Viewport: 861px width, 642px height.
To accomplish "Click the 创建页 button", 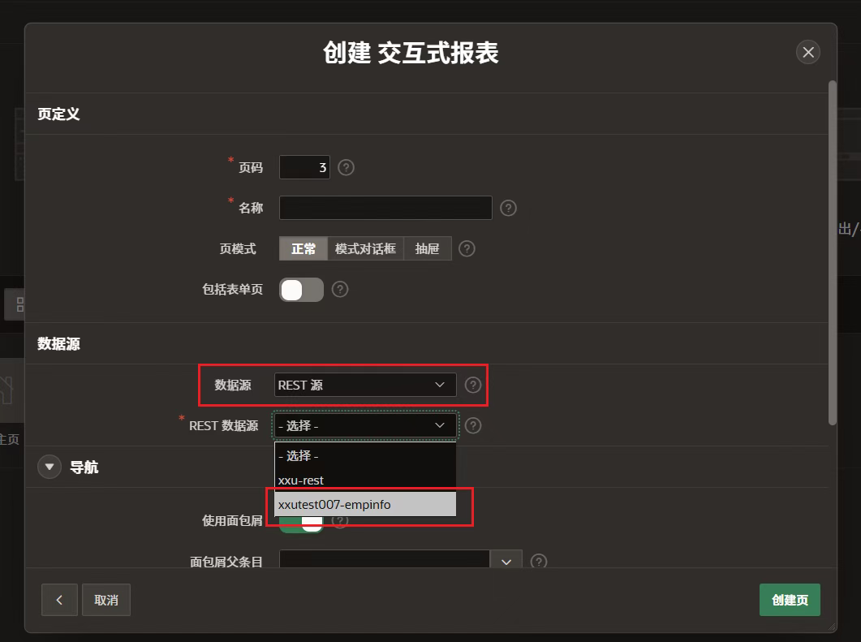I will pos(790,600).
